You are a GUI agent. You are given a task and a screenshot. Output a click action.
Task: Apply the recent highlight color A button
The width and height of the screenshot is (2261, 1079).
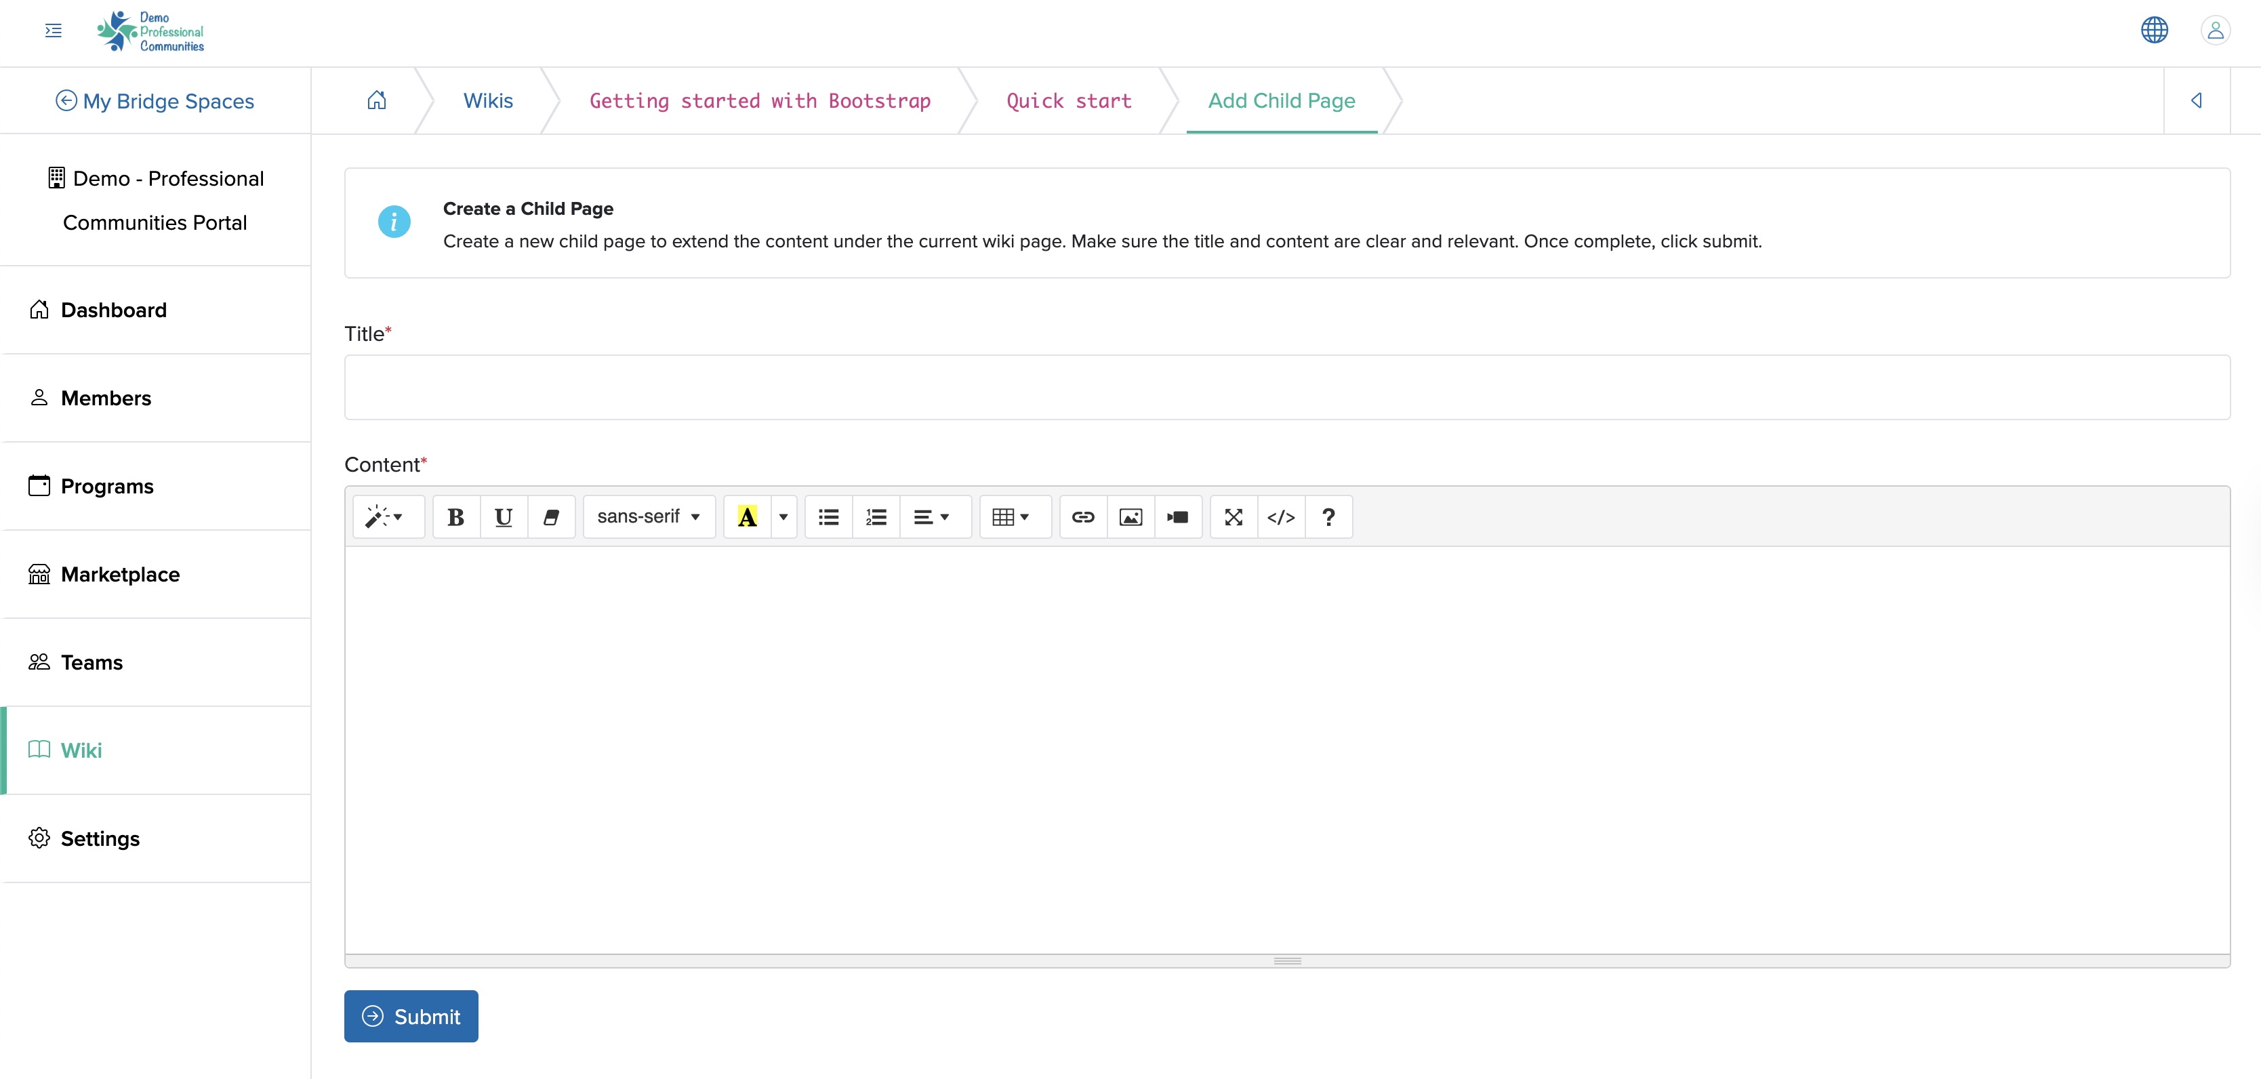coord(747,517)
